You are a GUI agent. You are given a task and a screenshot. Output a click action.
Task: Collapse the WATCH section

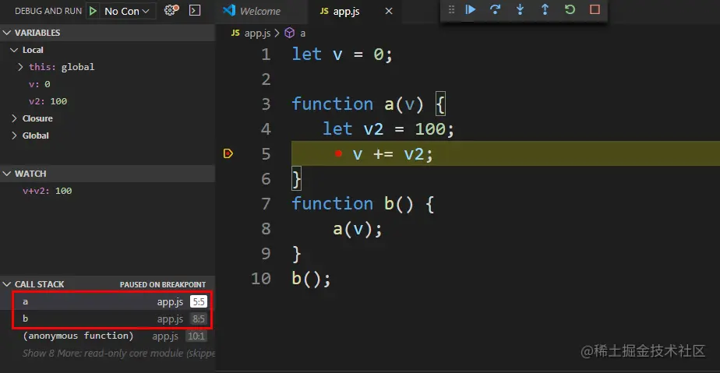coord(7,174)
